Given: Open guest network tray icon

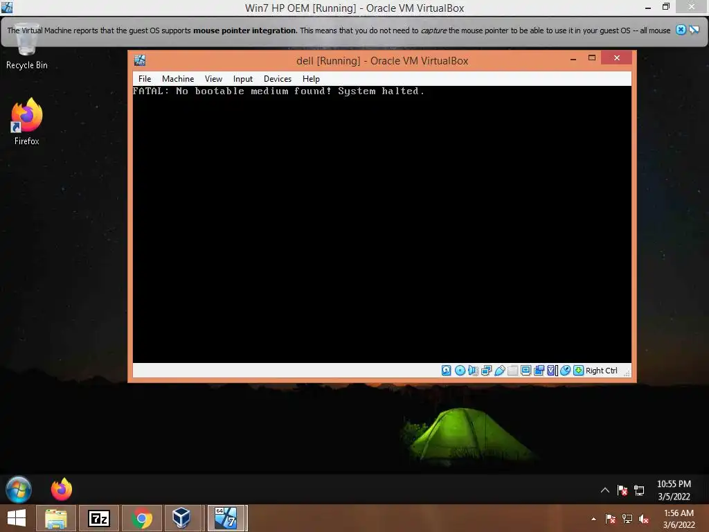Looking at the screenshot, I should pyautogui.click(x=639, y=490).
